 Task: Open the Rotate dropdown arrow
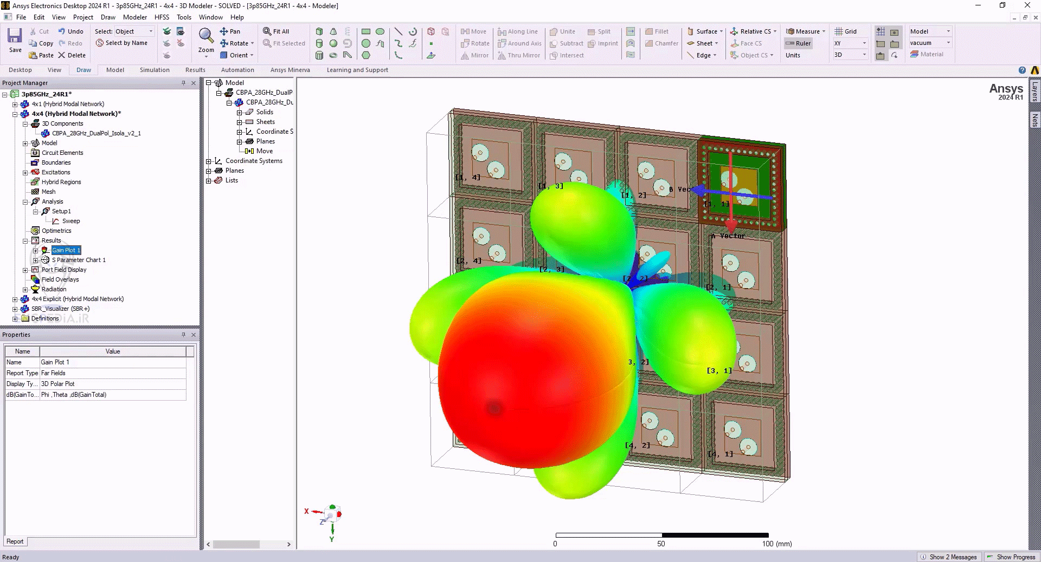click(x=252, y=43)
